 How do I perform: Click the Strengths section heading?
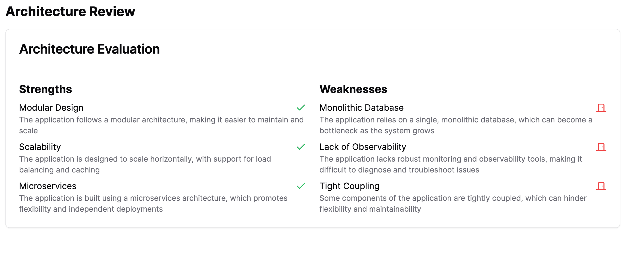[x=45, y=89]
